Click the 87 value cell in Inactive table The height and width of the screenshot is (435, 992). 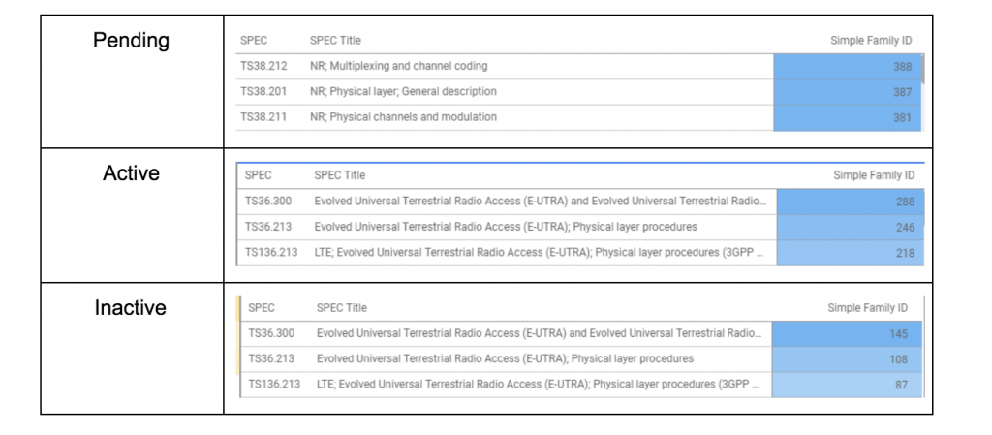847,385
